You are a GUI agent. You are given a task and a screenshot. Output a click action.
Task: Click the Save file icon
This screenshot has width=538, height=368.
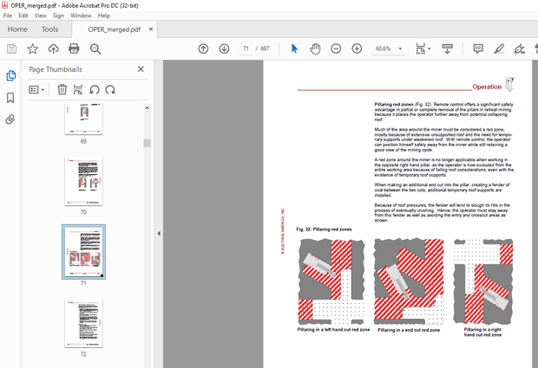tap(11, 48)
